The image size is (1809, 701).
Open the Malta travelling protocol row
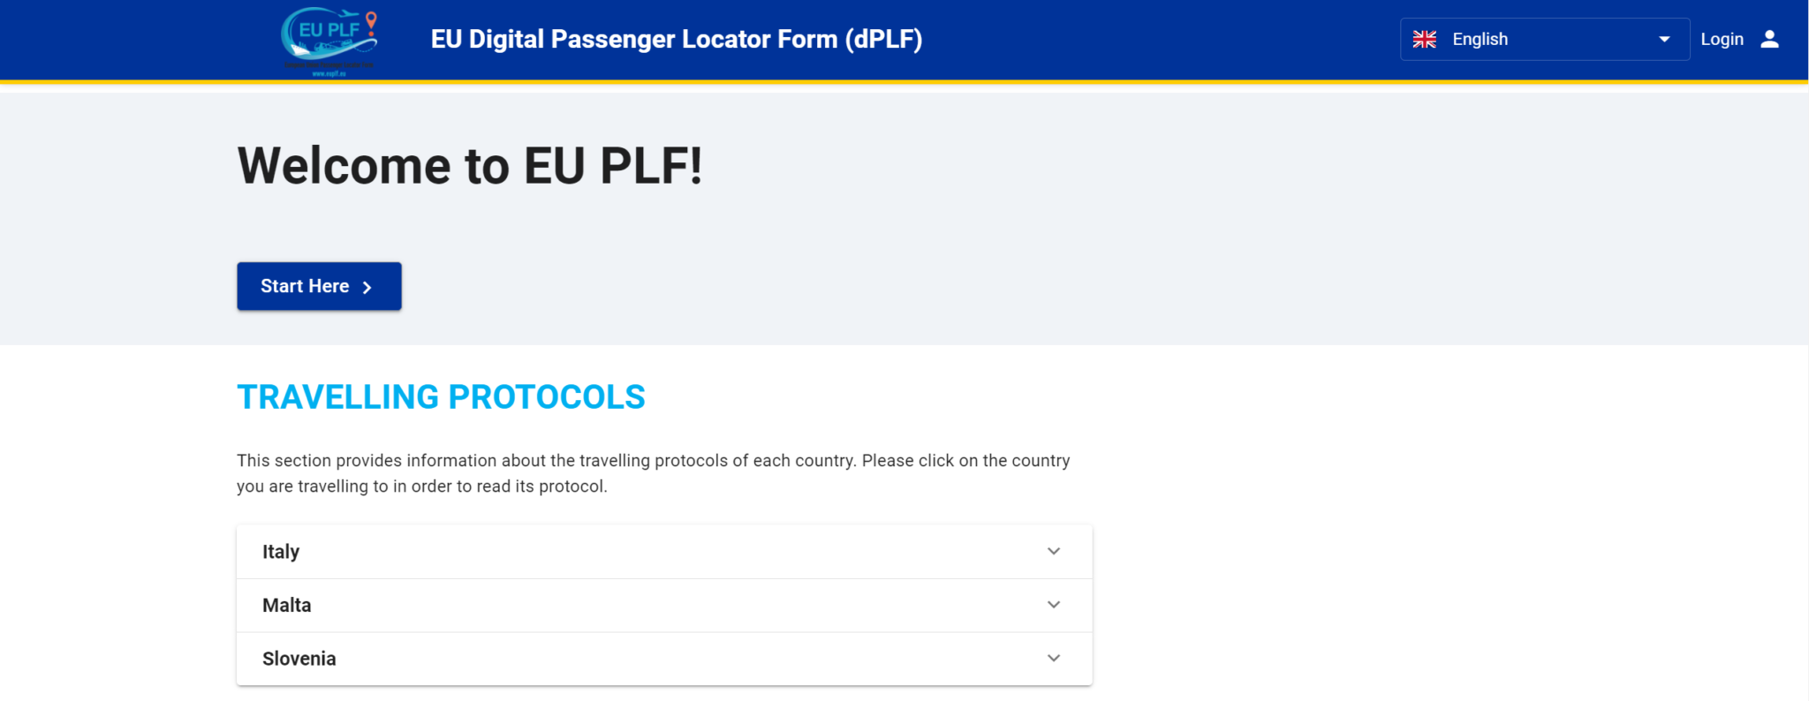(618, 606)
